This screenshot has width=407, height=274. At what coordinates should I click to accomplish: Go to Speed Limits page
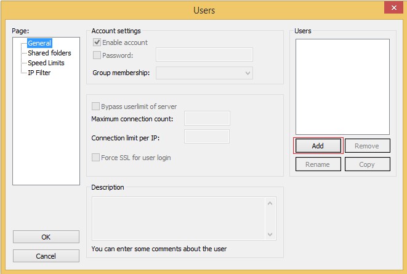coord(46,63)
